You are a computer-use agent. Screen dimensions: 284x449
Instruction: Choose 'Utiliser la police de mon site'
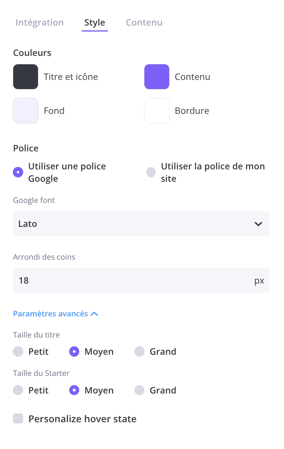[151, 172]
